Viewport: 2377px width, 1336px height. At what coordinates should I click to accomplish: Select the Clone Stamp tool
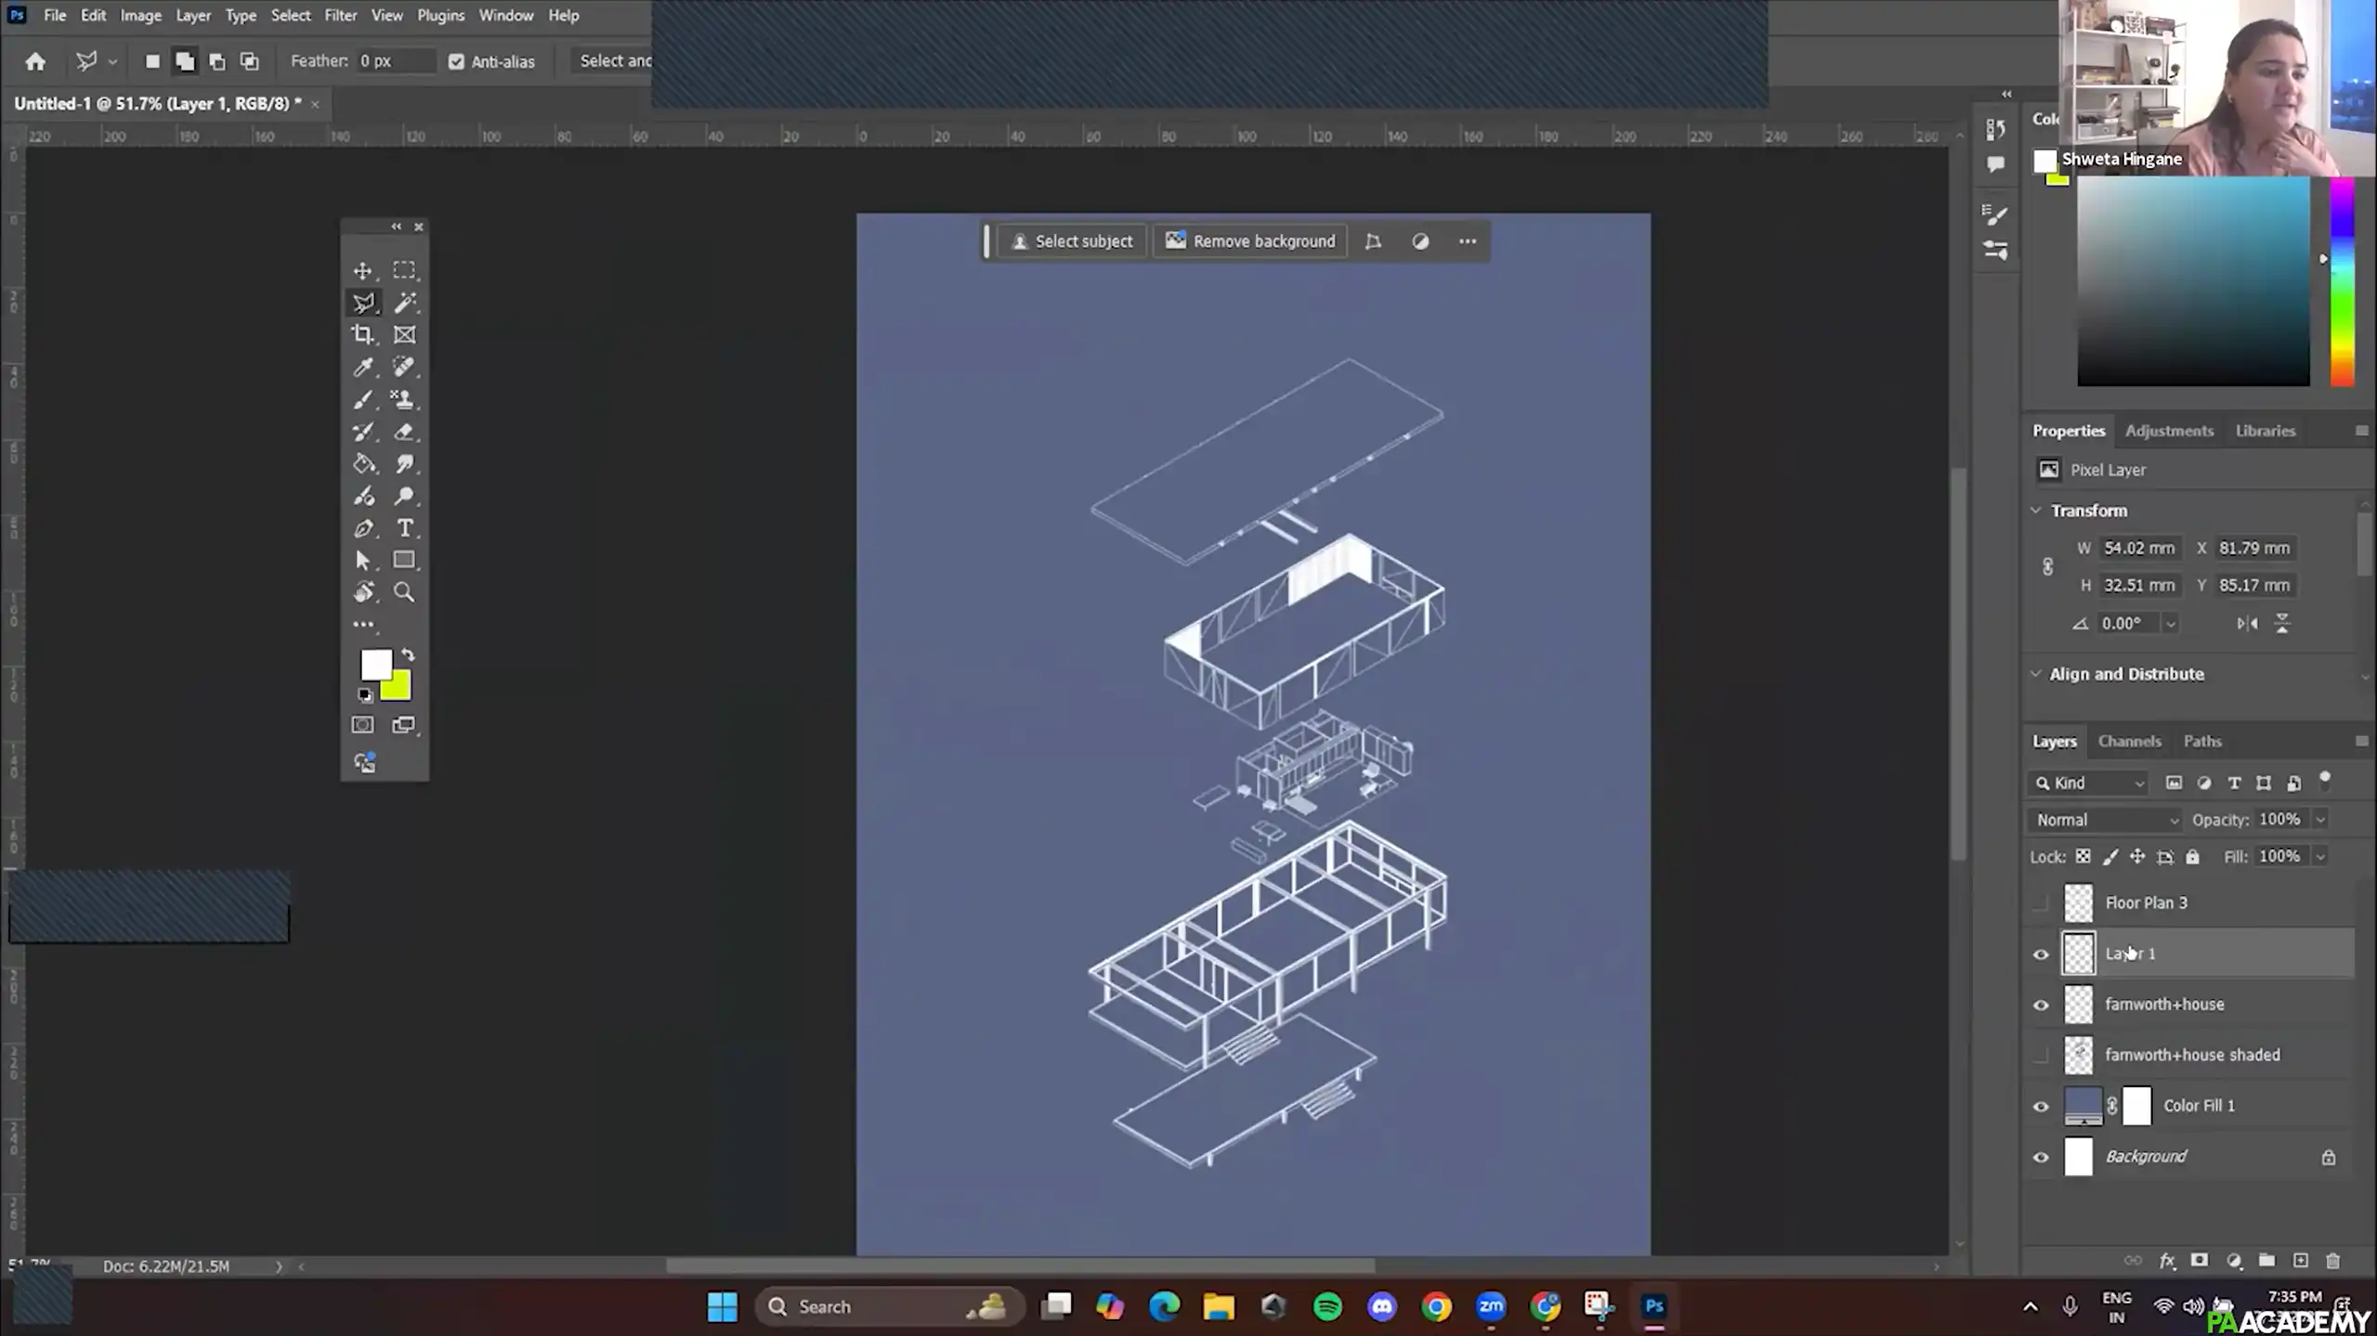(x=404, y=399)
